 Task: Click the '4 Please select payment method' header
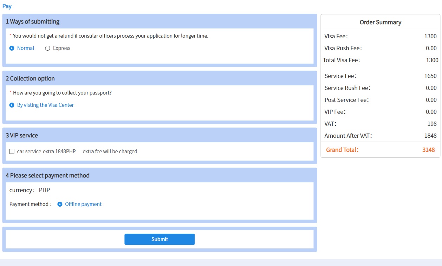point(48,175)
